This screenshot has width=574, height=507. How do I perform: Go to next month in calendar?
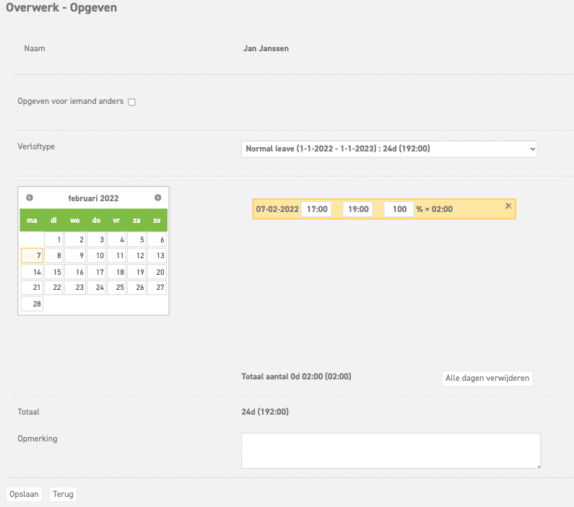pos(157,198)
